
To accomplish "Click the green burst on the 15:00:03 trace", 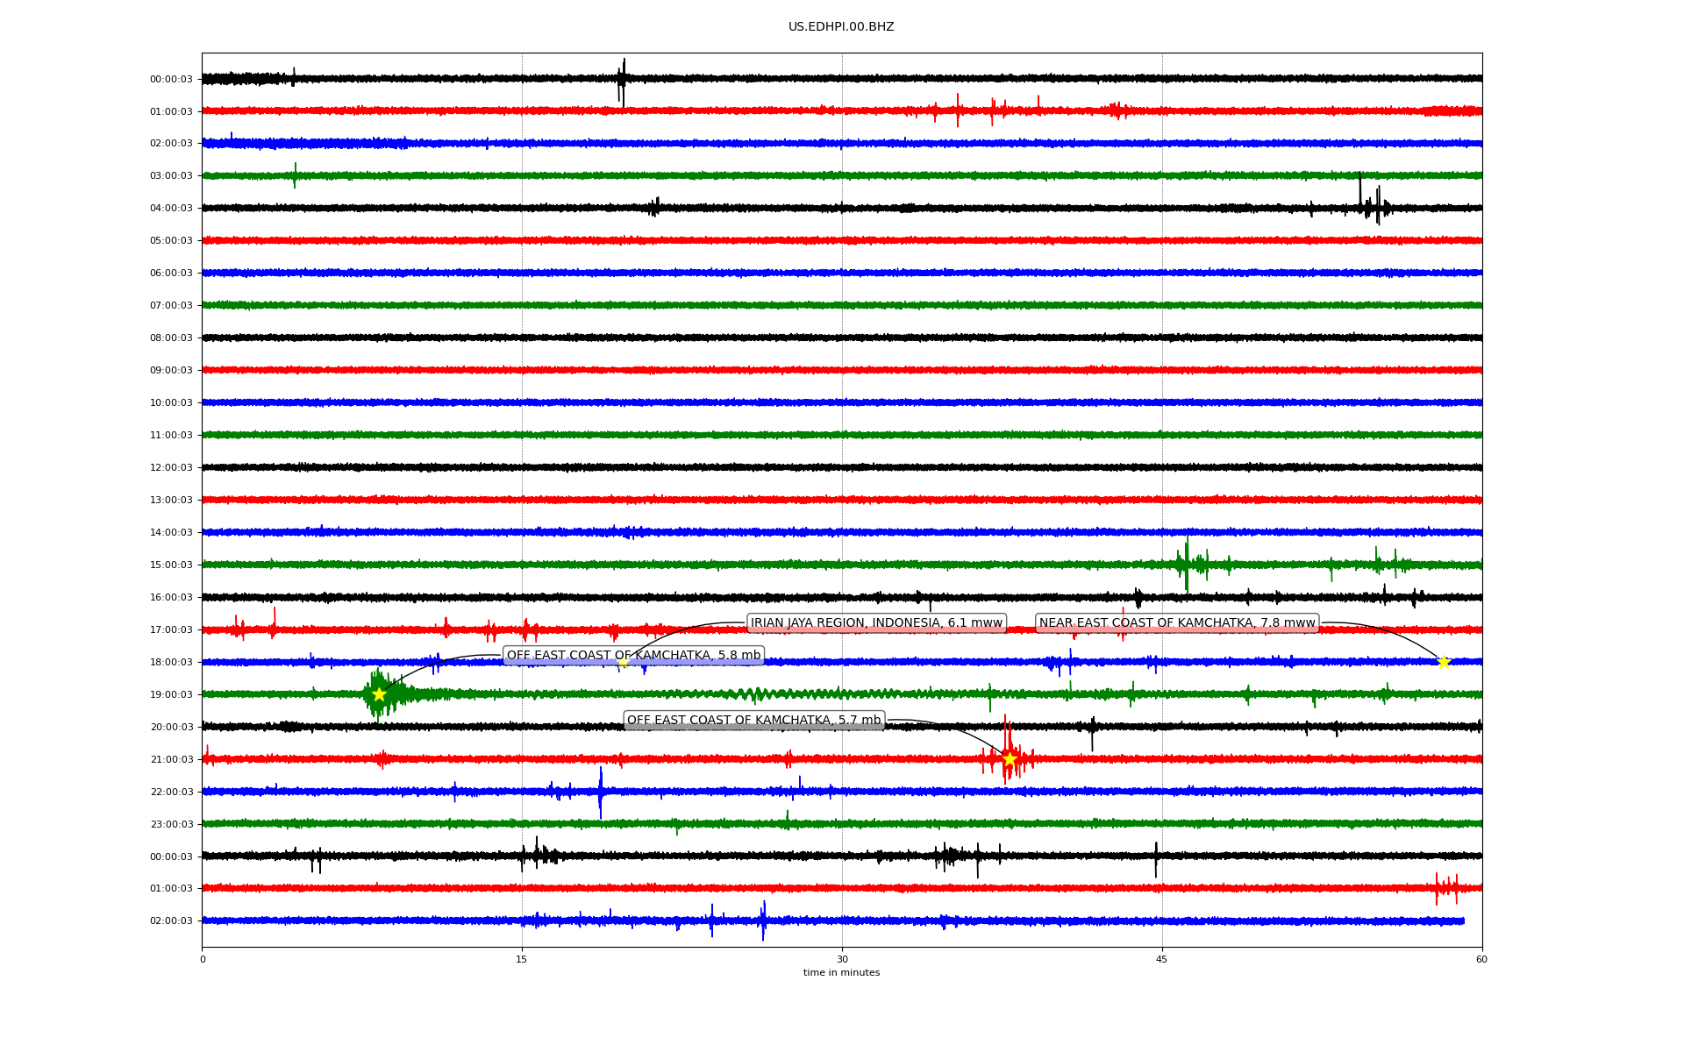I will coord(1187,563).
